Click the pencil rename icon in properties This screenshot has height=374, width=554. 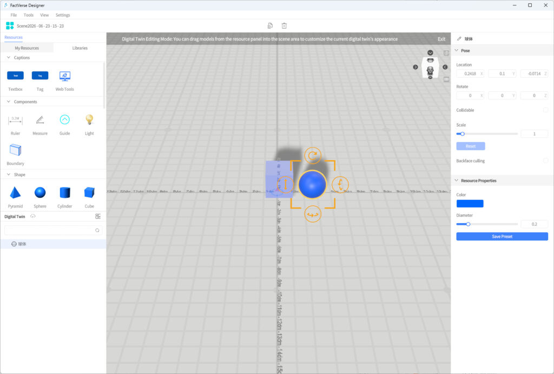click(459, 39)
